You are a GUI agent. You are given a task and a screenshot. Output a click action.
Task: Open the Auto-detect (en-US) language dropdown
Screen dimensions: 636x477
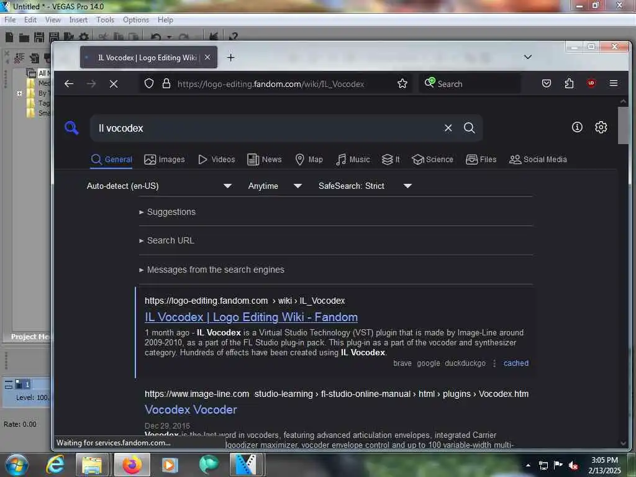160,186
